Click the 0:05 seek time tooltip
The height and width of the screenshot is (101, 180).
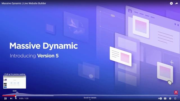point(15,91)
